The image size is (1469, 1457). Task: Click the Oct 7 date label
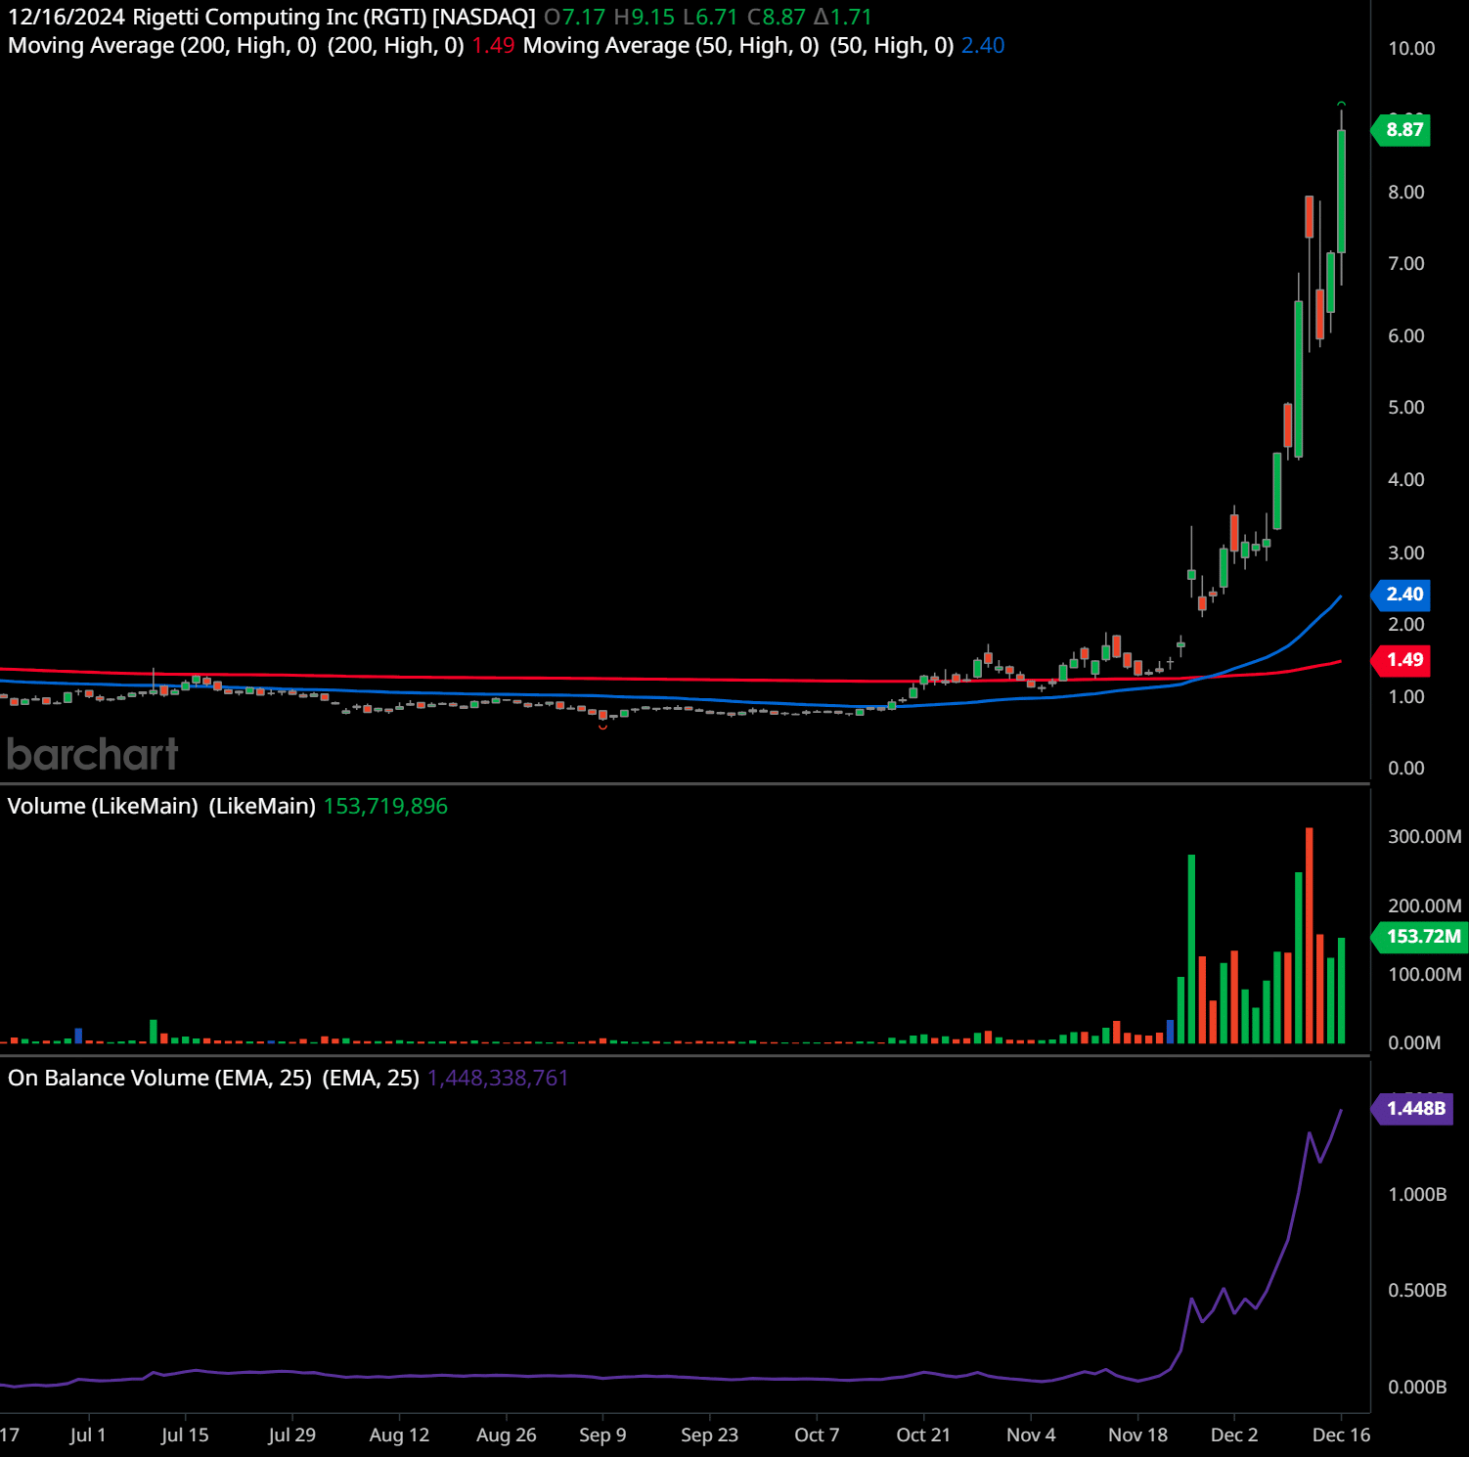[x=817, y=1435]
